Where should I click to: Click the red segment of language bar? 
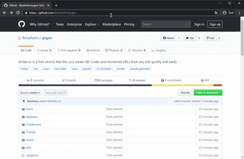[218, 85]
